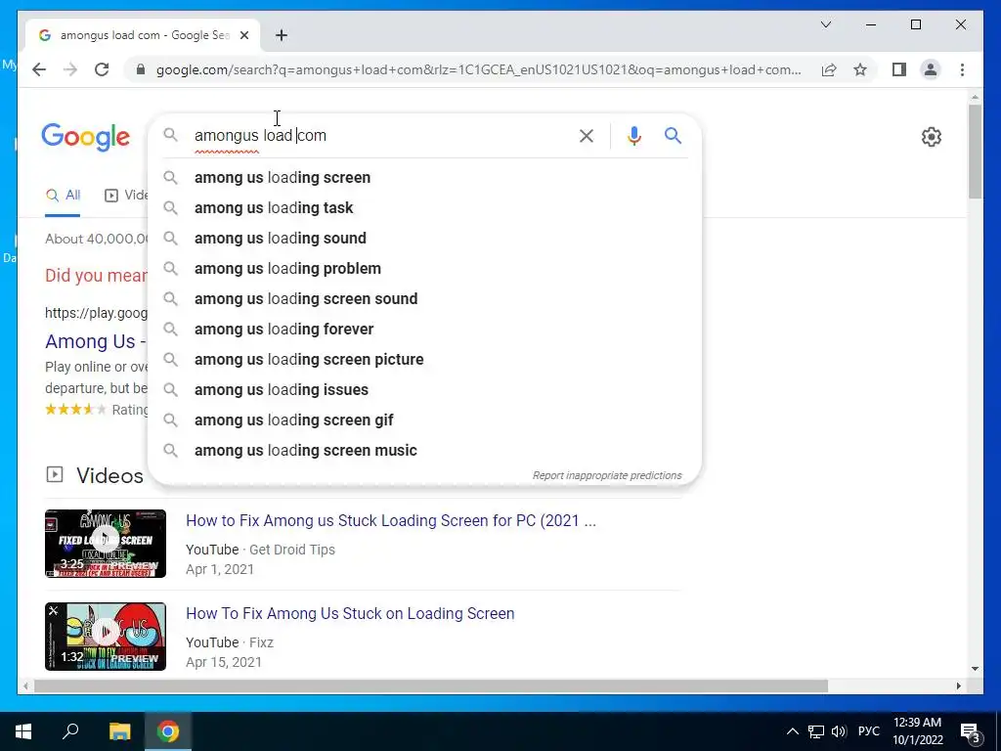Open the Among Us result title link
This screenshot has height=751, width=1001.
95,341
